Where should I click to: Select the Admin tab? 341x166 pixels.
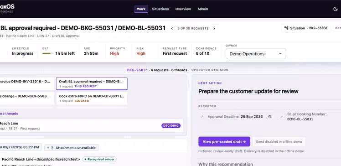click(203, 9)
